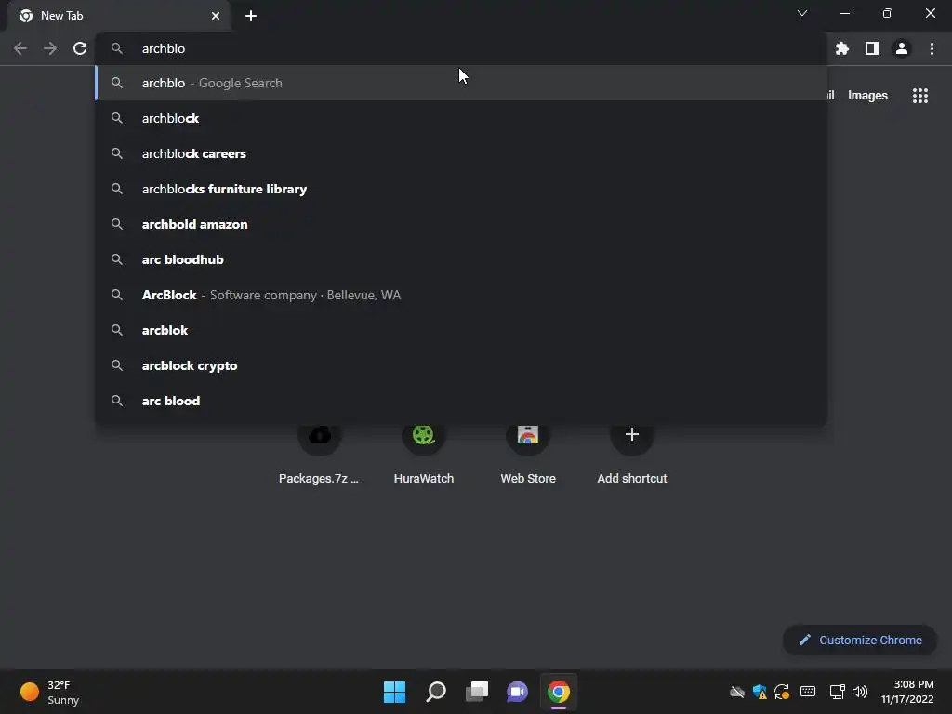Pick the 'arc blood' suggestion

coord(461,401)
